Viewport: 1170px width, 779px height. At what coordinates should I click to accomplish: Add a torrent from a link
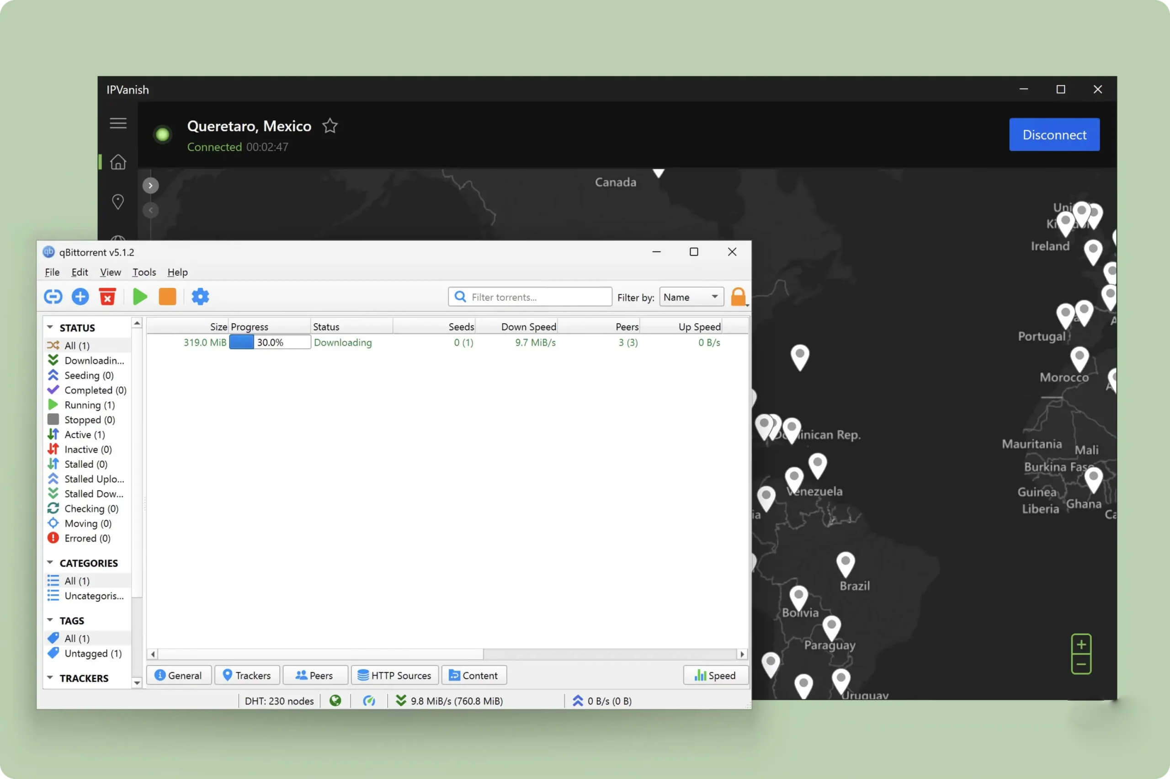(x=53, y=296)
